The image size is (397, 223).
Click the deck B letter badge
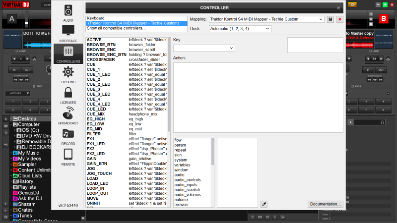coord(384,18)
